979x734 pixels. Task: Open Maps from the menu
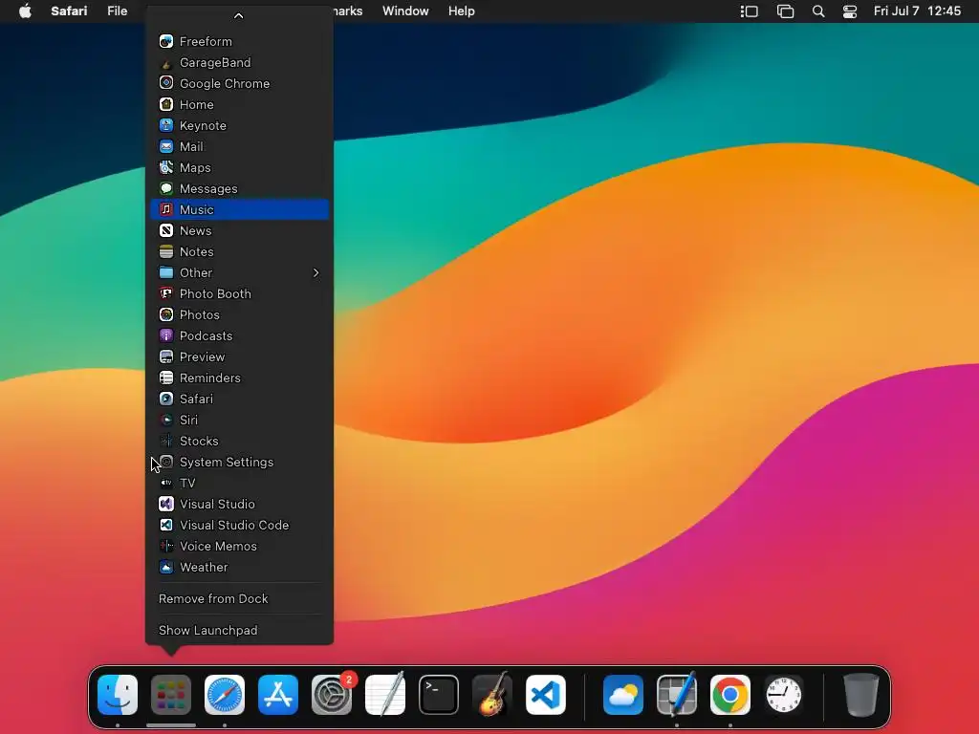tap(239, 167)
